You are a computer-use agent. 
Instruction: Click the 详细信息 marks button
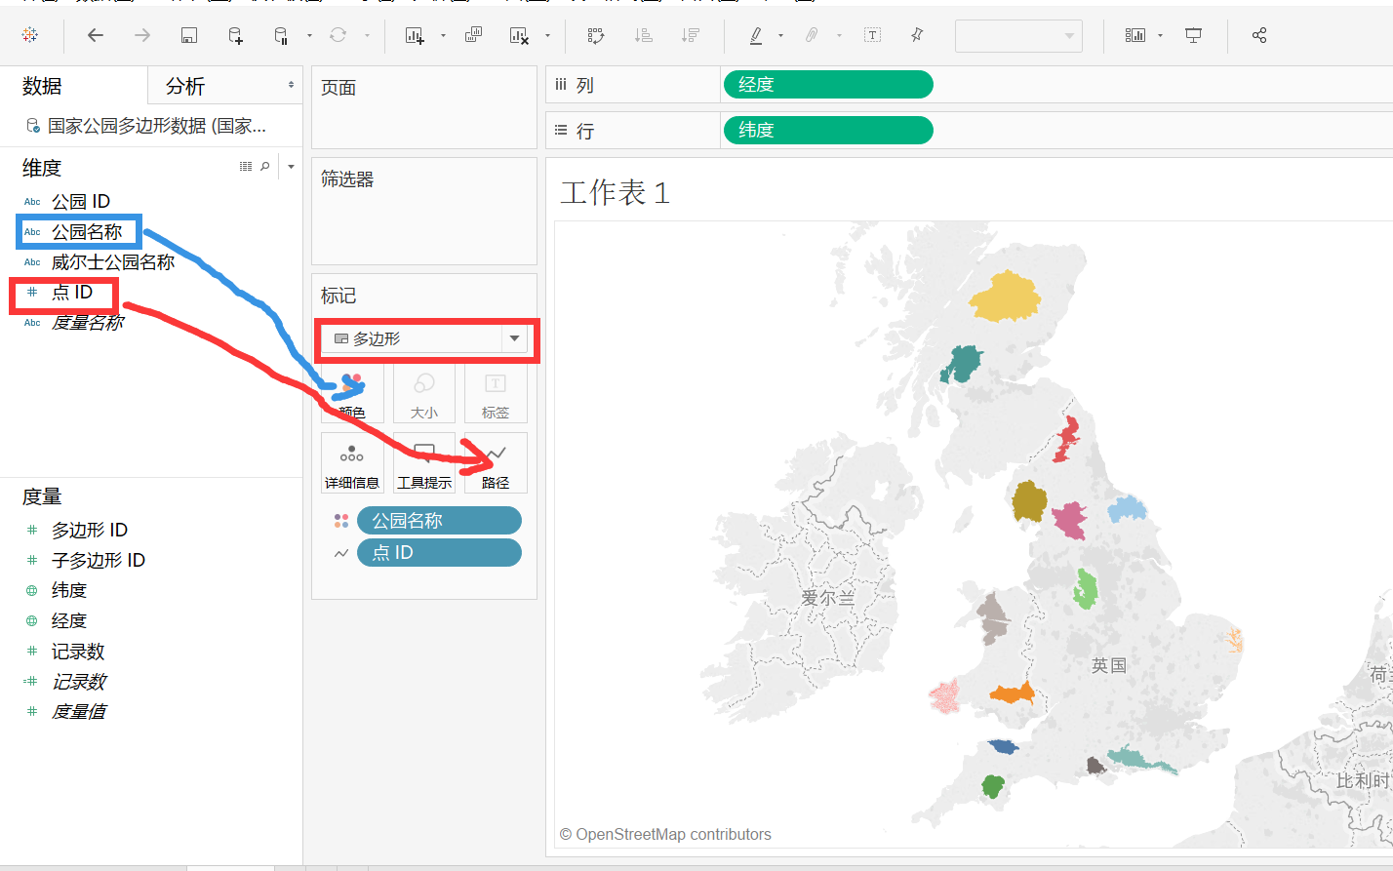pos(352,463)
